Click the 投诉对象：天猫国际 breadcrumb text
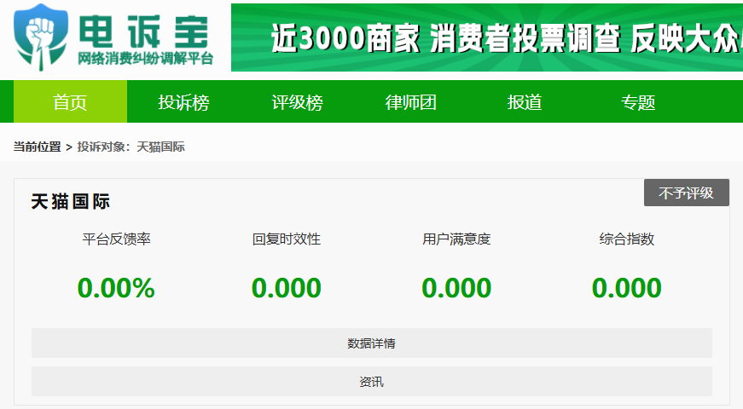 pyautogui.click(x=131, y=147)
